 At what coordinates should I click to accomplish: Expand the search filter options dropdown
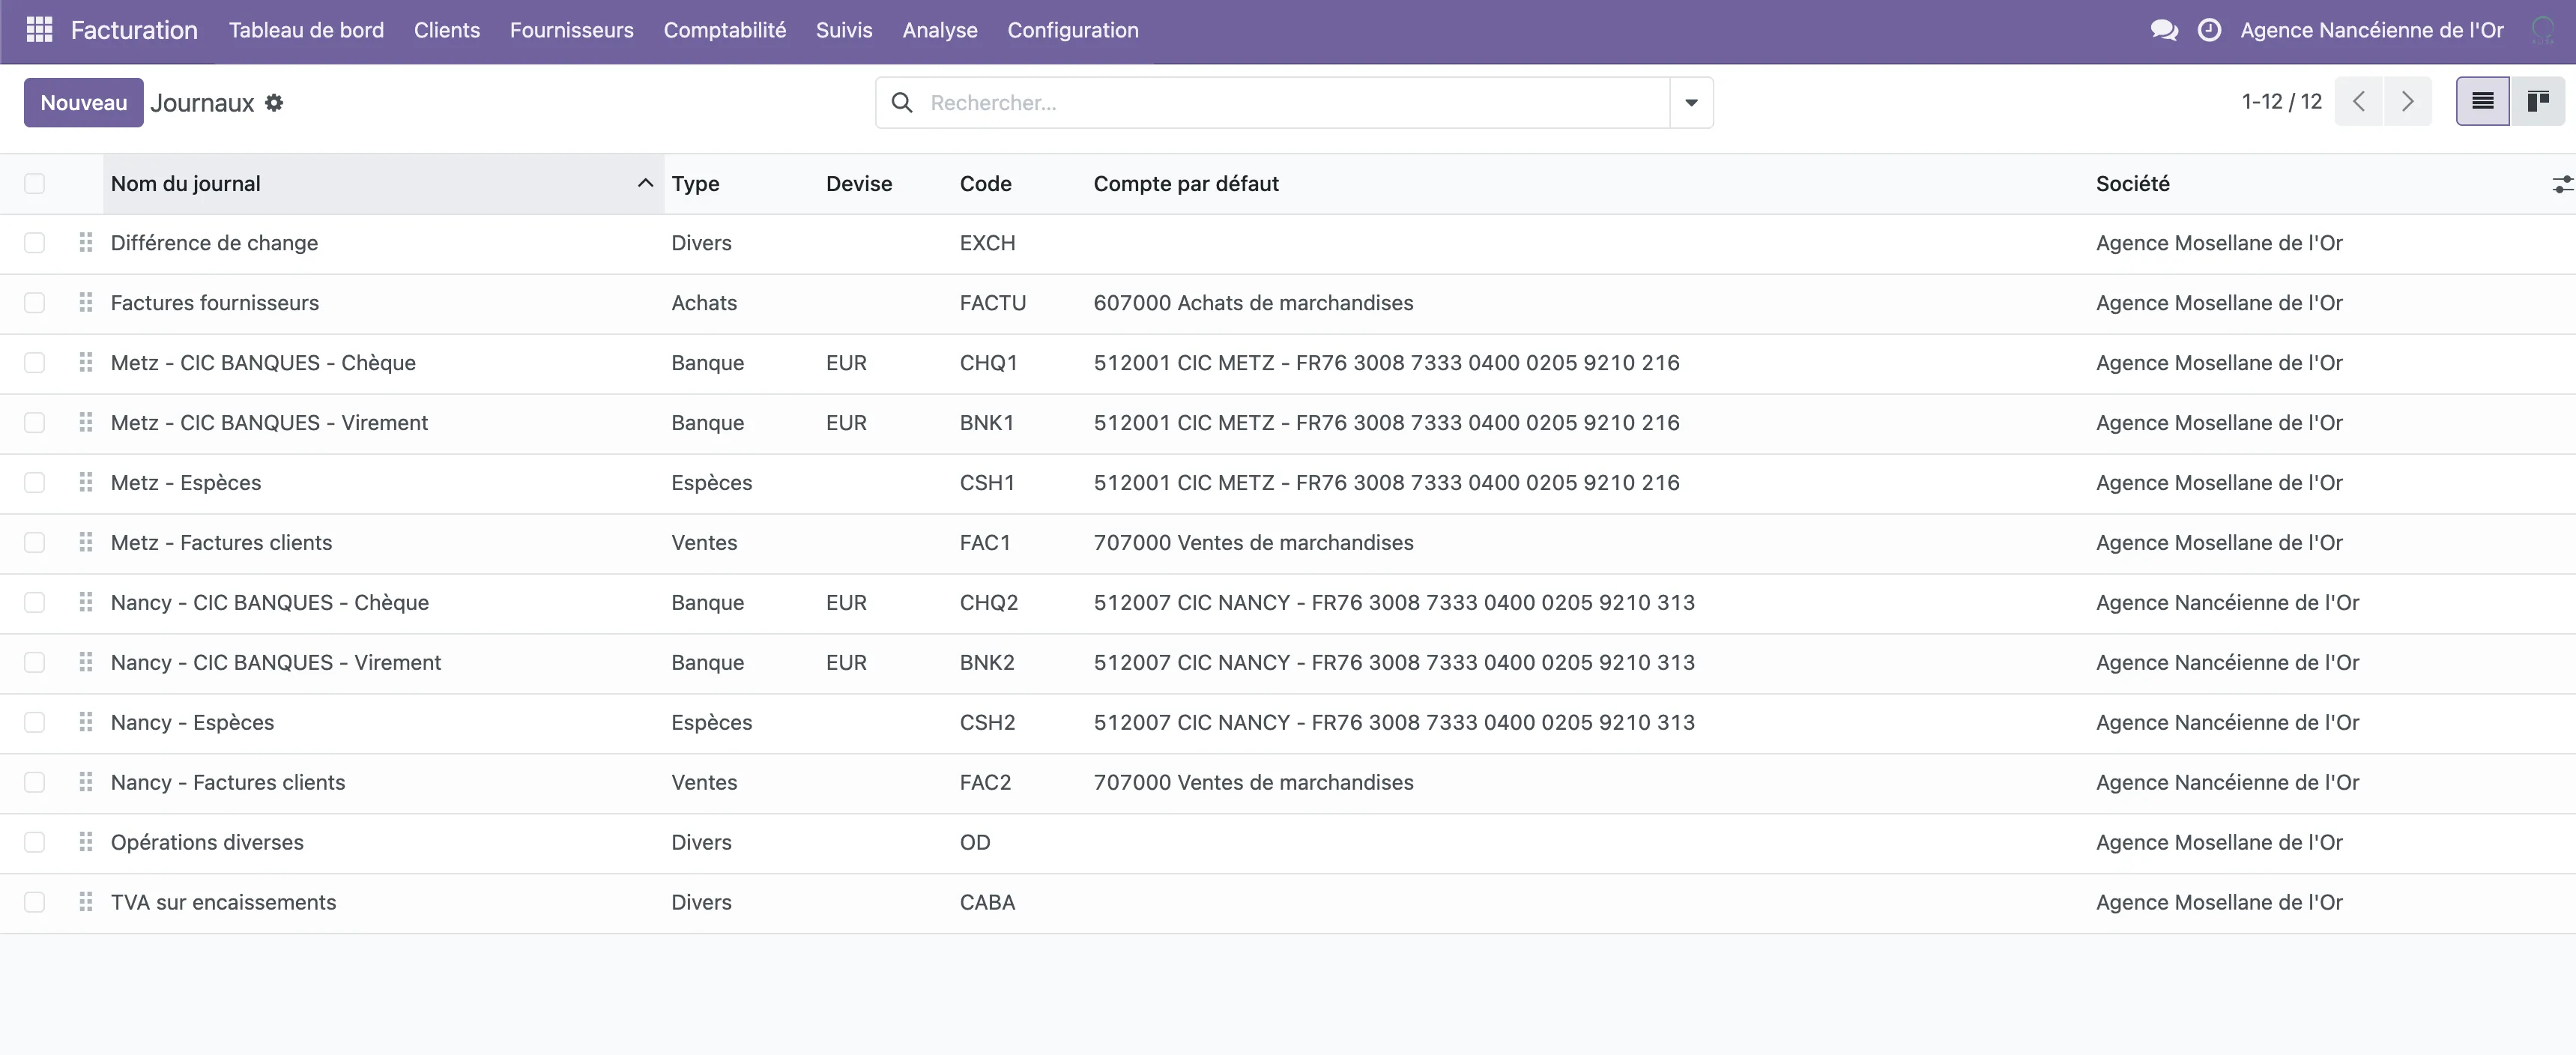(1691, 102)
